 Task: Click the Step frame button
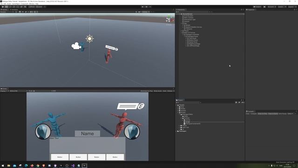click(150, 7)
